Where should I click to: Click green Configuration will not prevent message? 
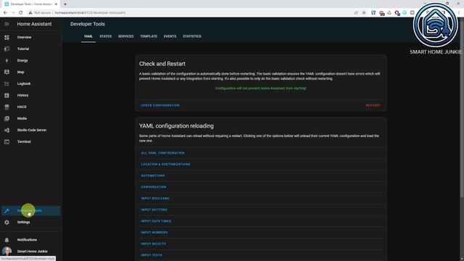[x=261, y=88]
